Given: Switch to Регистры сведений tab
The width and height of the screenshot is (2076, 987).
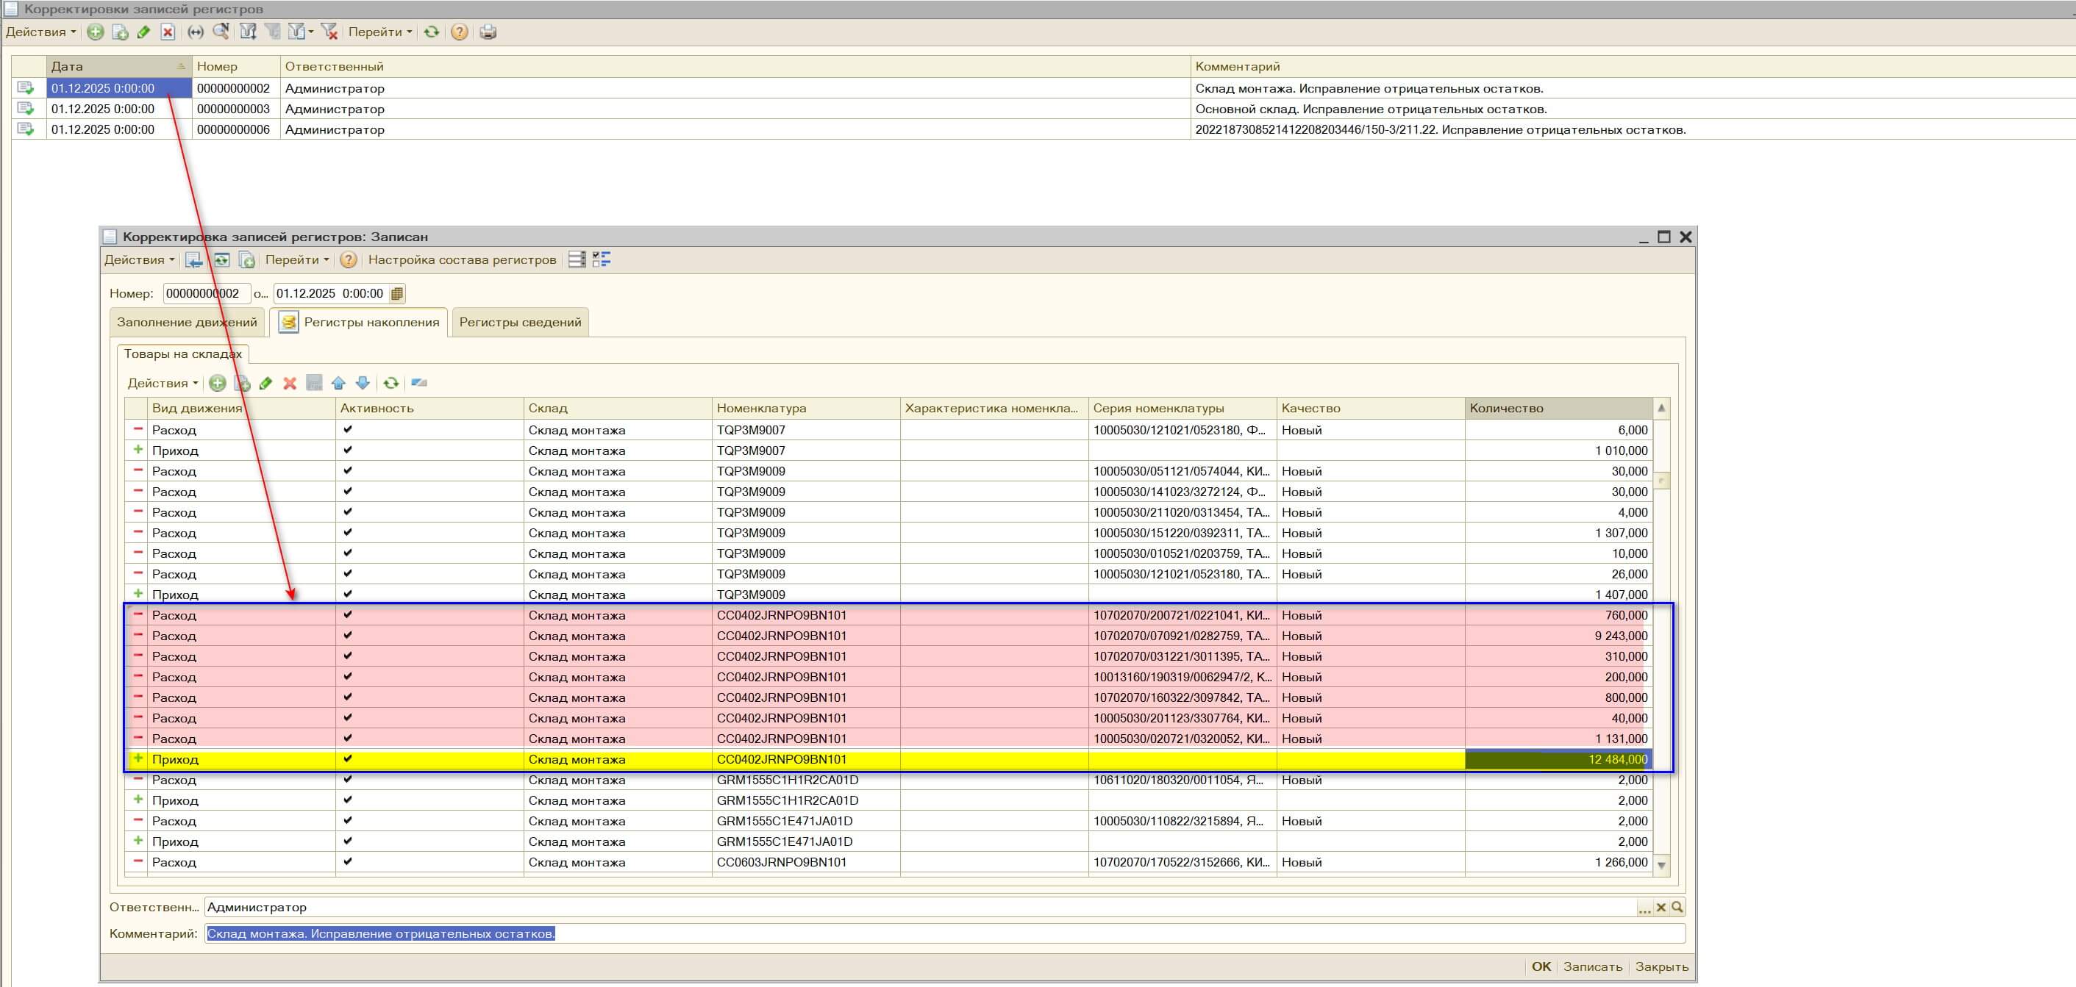Looking at the screenshot, I should coord(520,323).
